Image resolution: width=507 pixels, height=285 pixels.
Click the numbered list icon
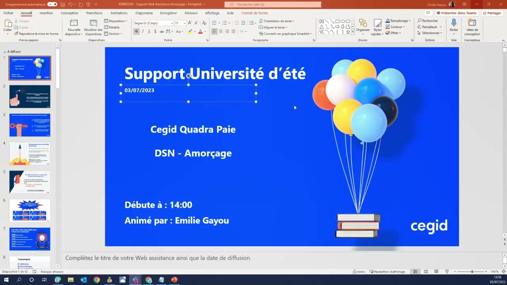(225, 23)
